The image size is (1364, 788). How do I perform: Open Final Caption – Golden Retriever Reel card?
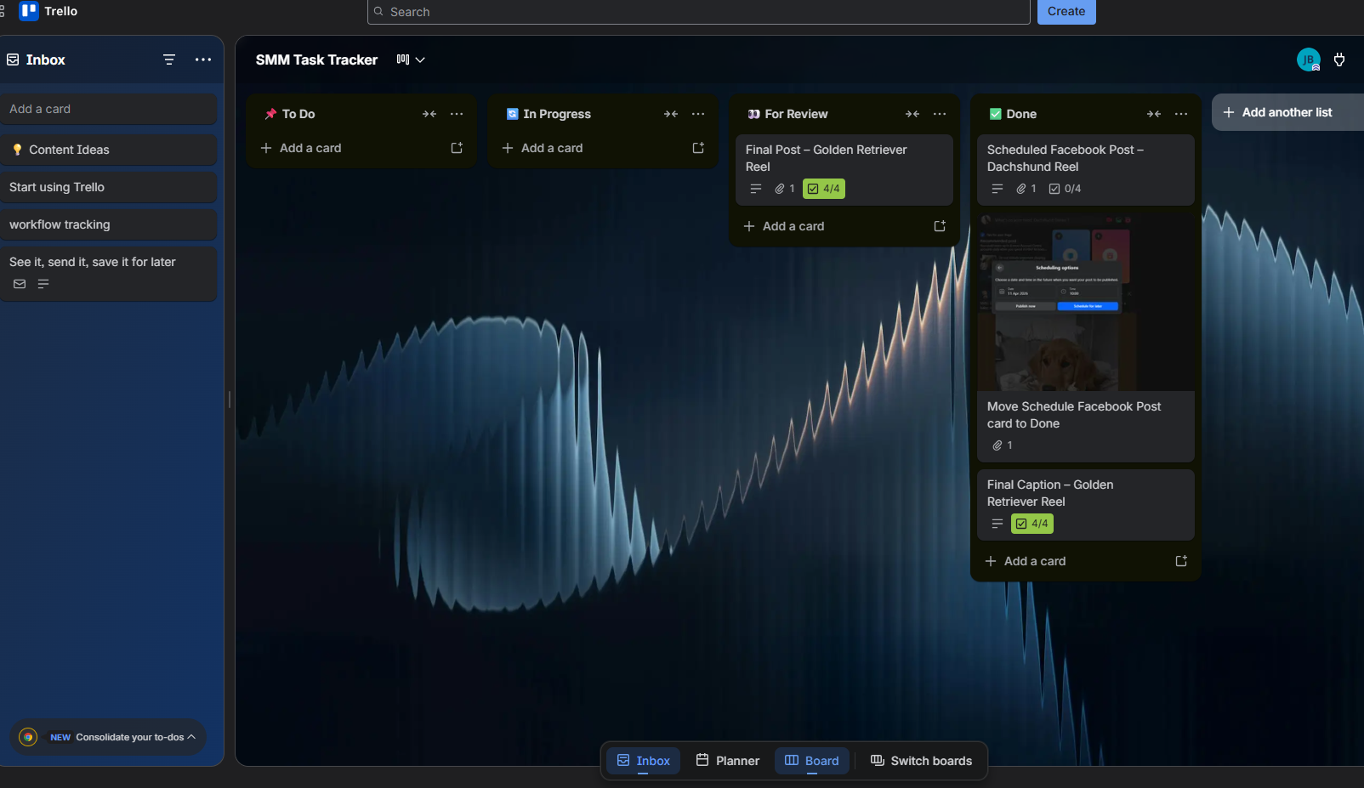[1085, 505]
